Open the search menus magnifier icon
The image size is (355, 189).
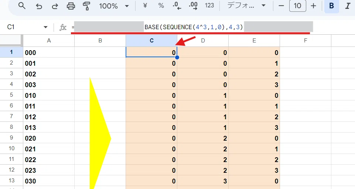point(22,6)
